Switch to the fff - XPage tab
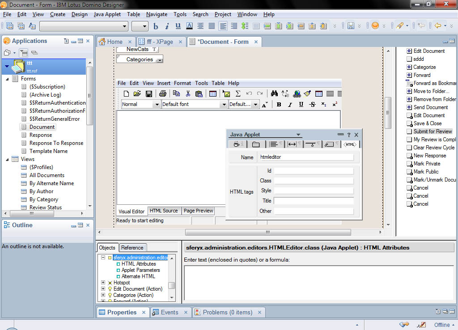Image resolution: width=458 pixels, height=330 pixels. (160, 42)
